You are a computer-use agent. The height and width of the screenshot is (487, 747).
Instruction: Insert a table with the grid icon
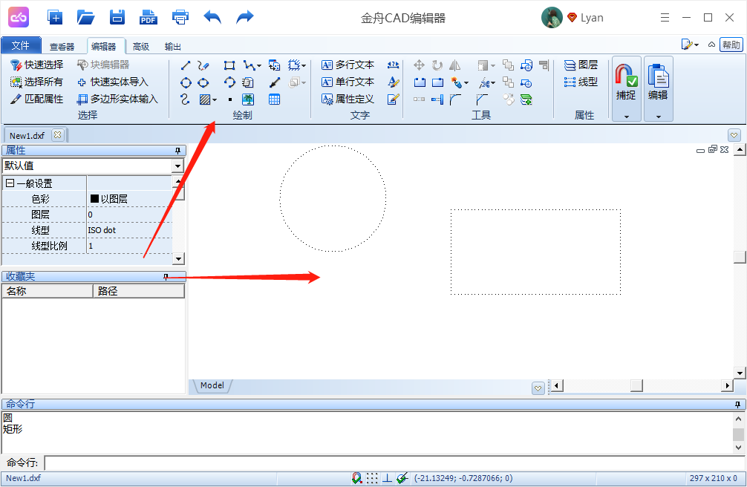(x=274, y=99)
